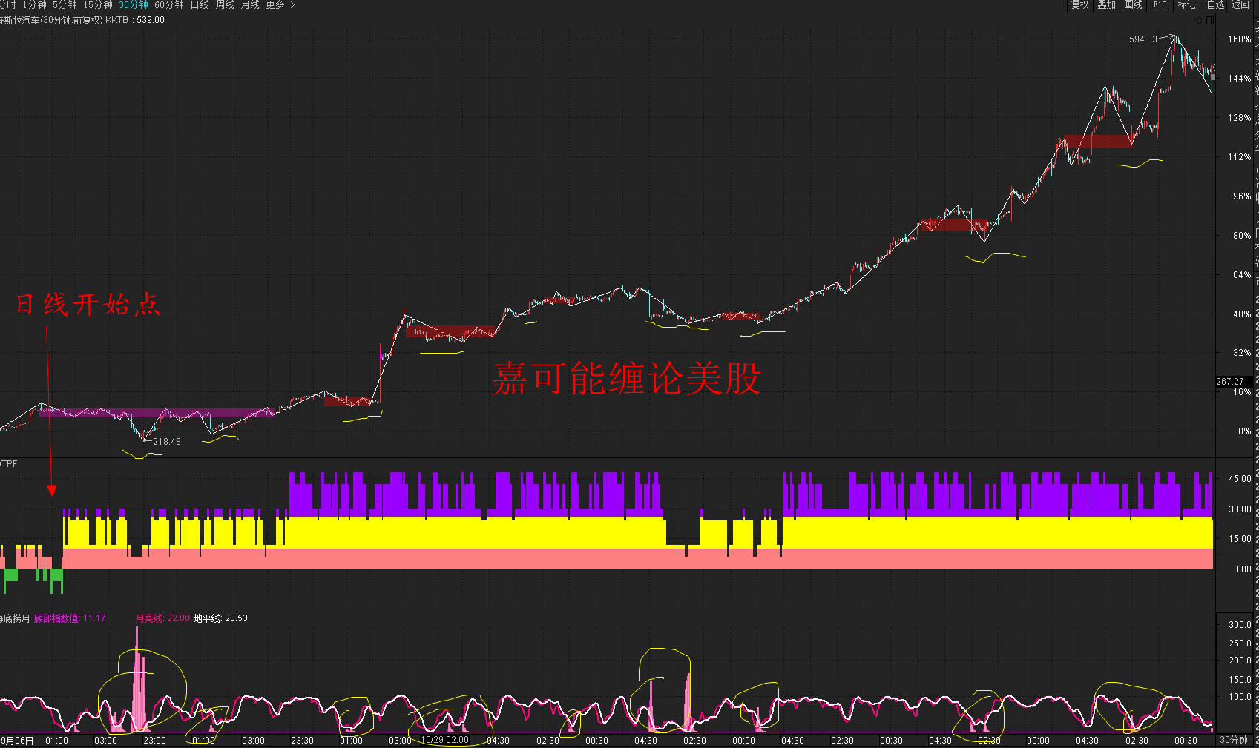
Task: Open the 周线 weekly chart tab
Action: pos(225,5)
